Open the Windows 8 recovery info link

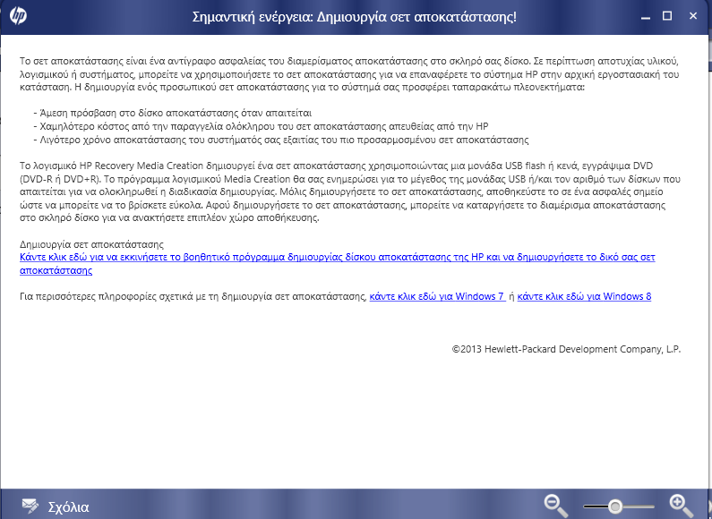pyautogui.click(x=584, y=296)
